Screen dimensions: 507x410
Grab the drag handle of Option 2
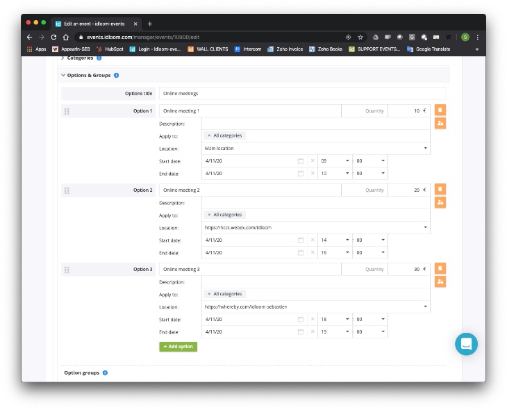click(x=67, y=190)
